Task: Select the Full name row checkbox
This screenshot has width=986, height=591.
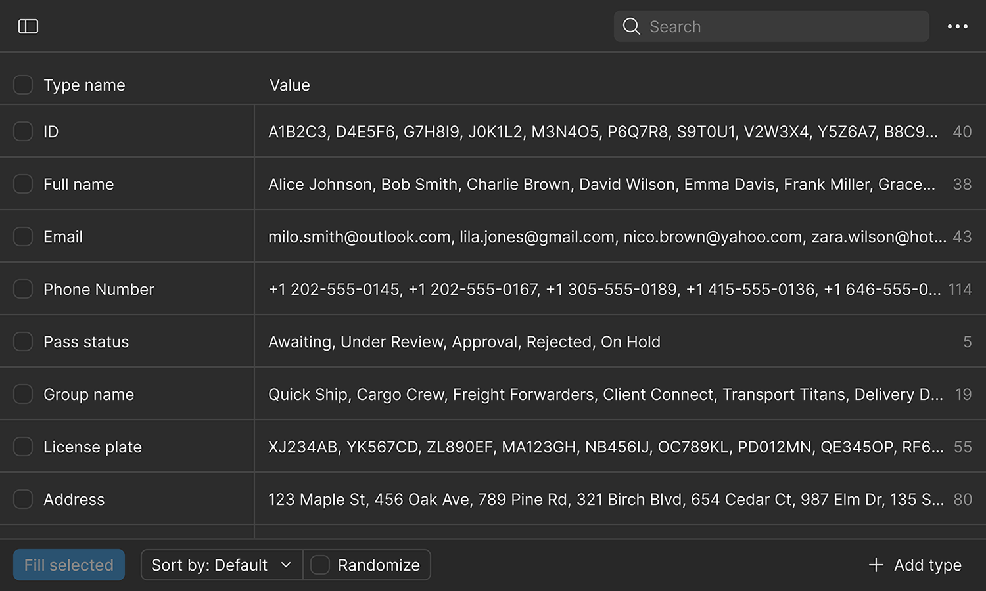Action: (23, 184)
